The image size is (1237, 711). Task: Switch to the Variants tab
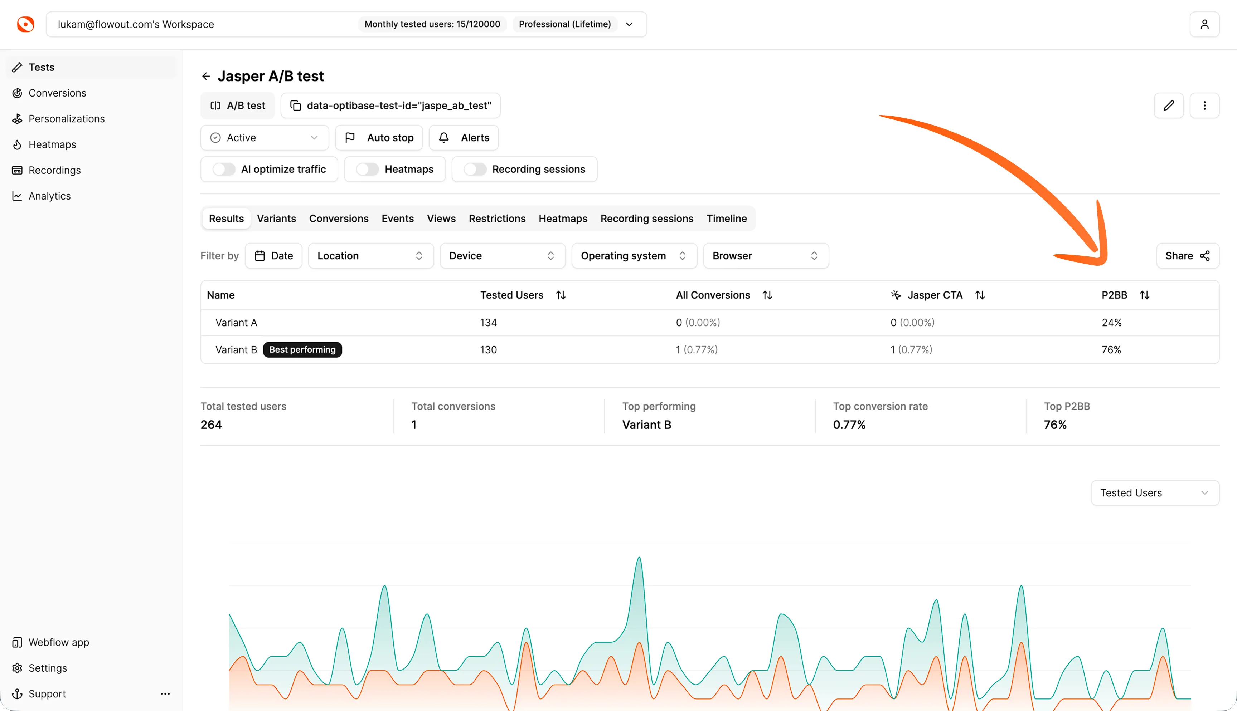[x=276, y=219]
